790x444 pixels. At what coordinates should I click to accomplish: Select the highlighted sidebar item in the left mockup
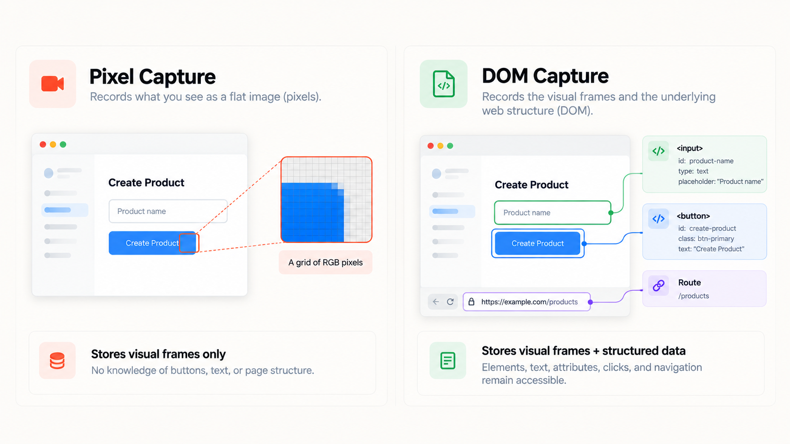[x=65, y=210]
